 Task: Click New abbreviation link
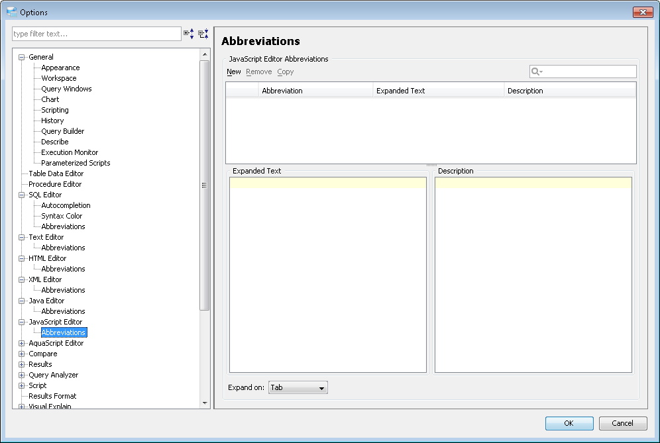point(234,72)
